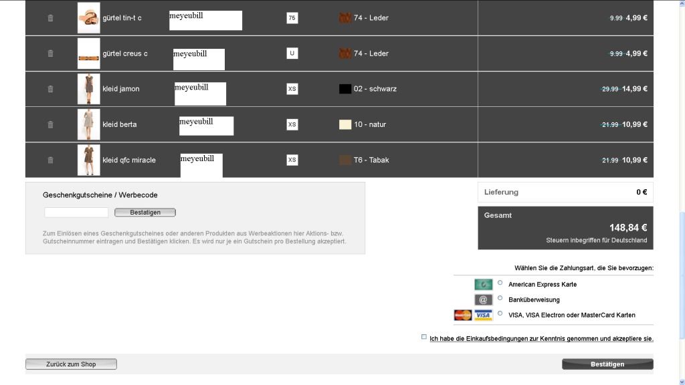Screen dimensions: 685x385
Task: Open the kleid berta product thumbnail
Action: (x=88, y=124)
